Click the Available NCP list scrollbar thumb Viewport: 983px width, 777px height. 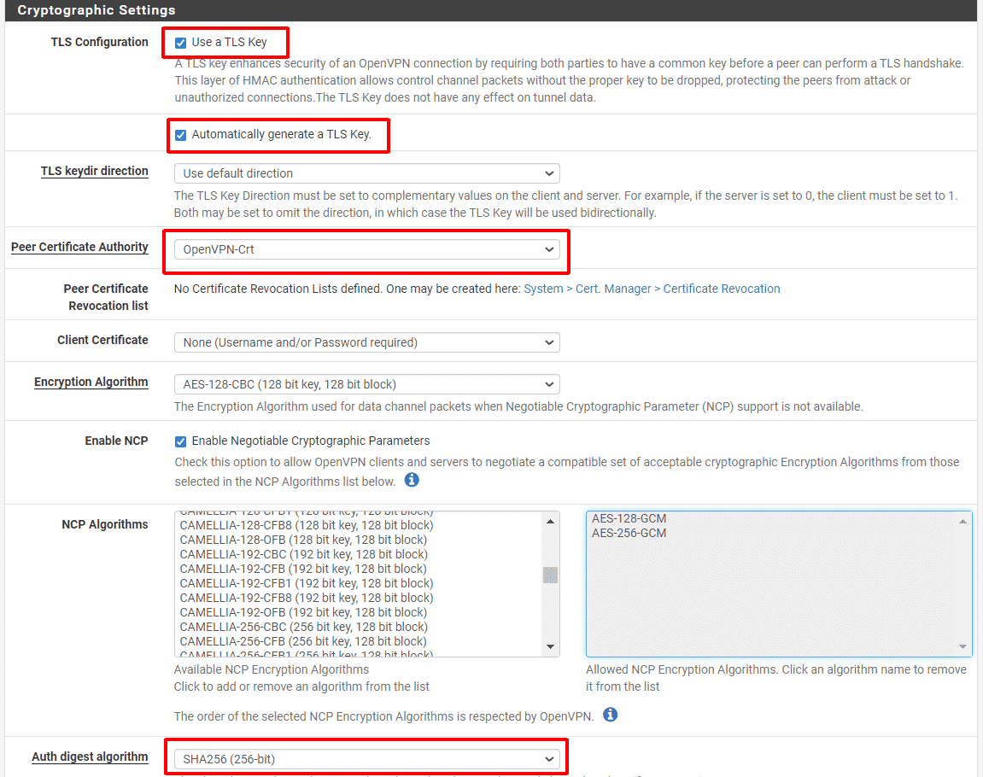click(x=551, y=575)
